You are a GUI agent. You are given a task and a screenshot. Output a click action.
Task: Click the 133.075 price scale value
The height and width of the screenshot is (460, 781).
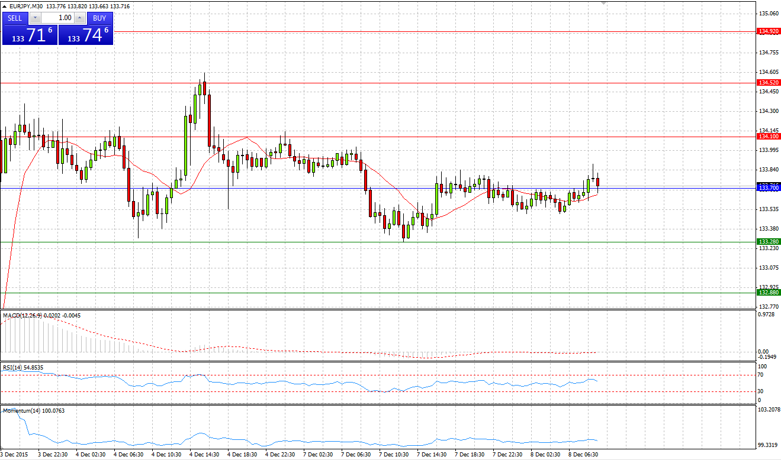(769, 267)
